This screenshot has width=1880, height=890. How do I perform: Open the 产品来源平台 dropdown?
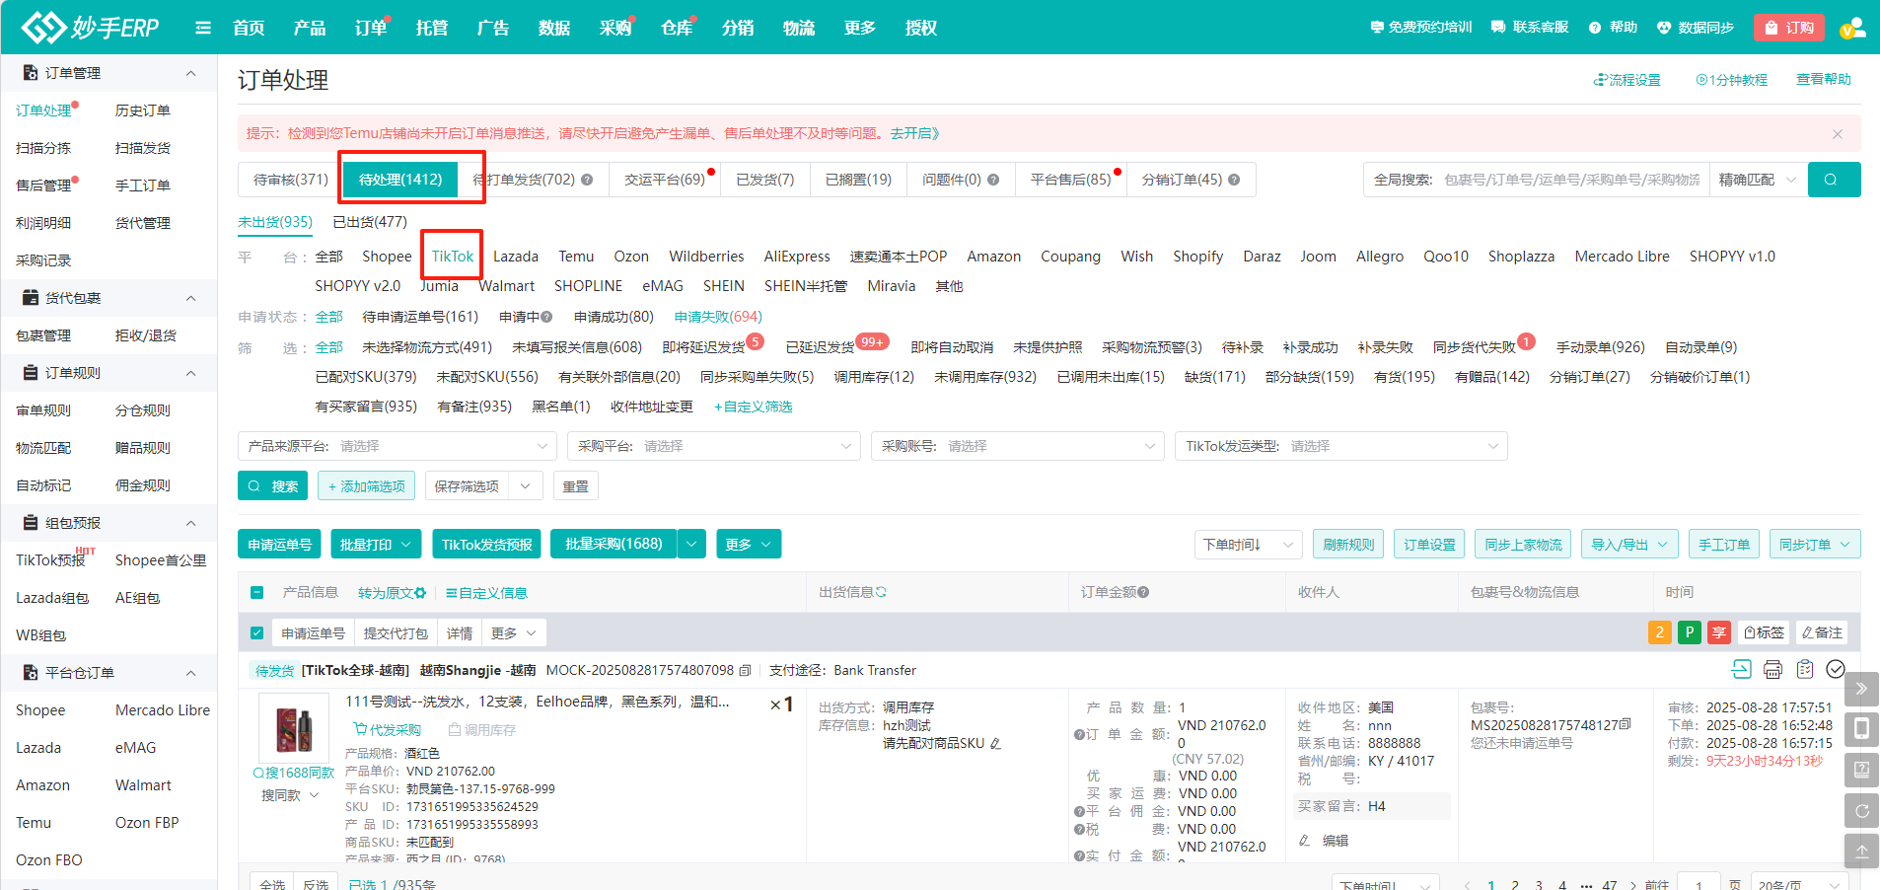pyautogui.click(x=397, y=446)
